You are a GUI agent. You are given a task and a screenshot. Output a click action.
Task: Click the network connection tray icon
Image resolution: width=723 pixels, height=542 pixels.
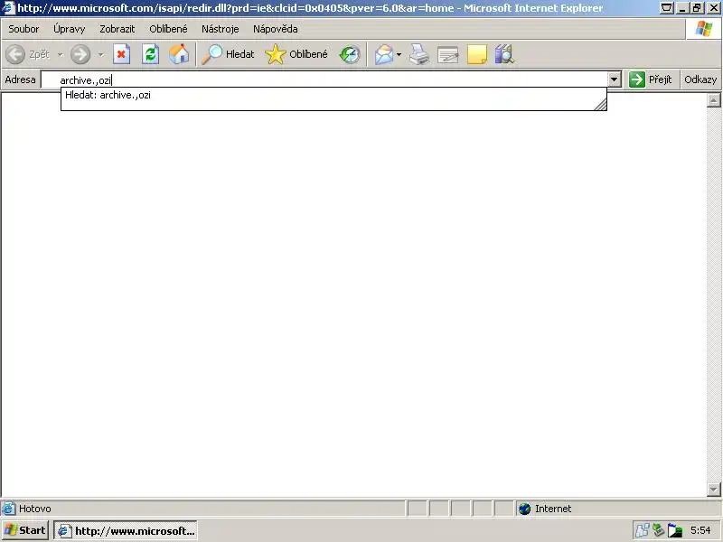click(x=658, y=531)
